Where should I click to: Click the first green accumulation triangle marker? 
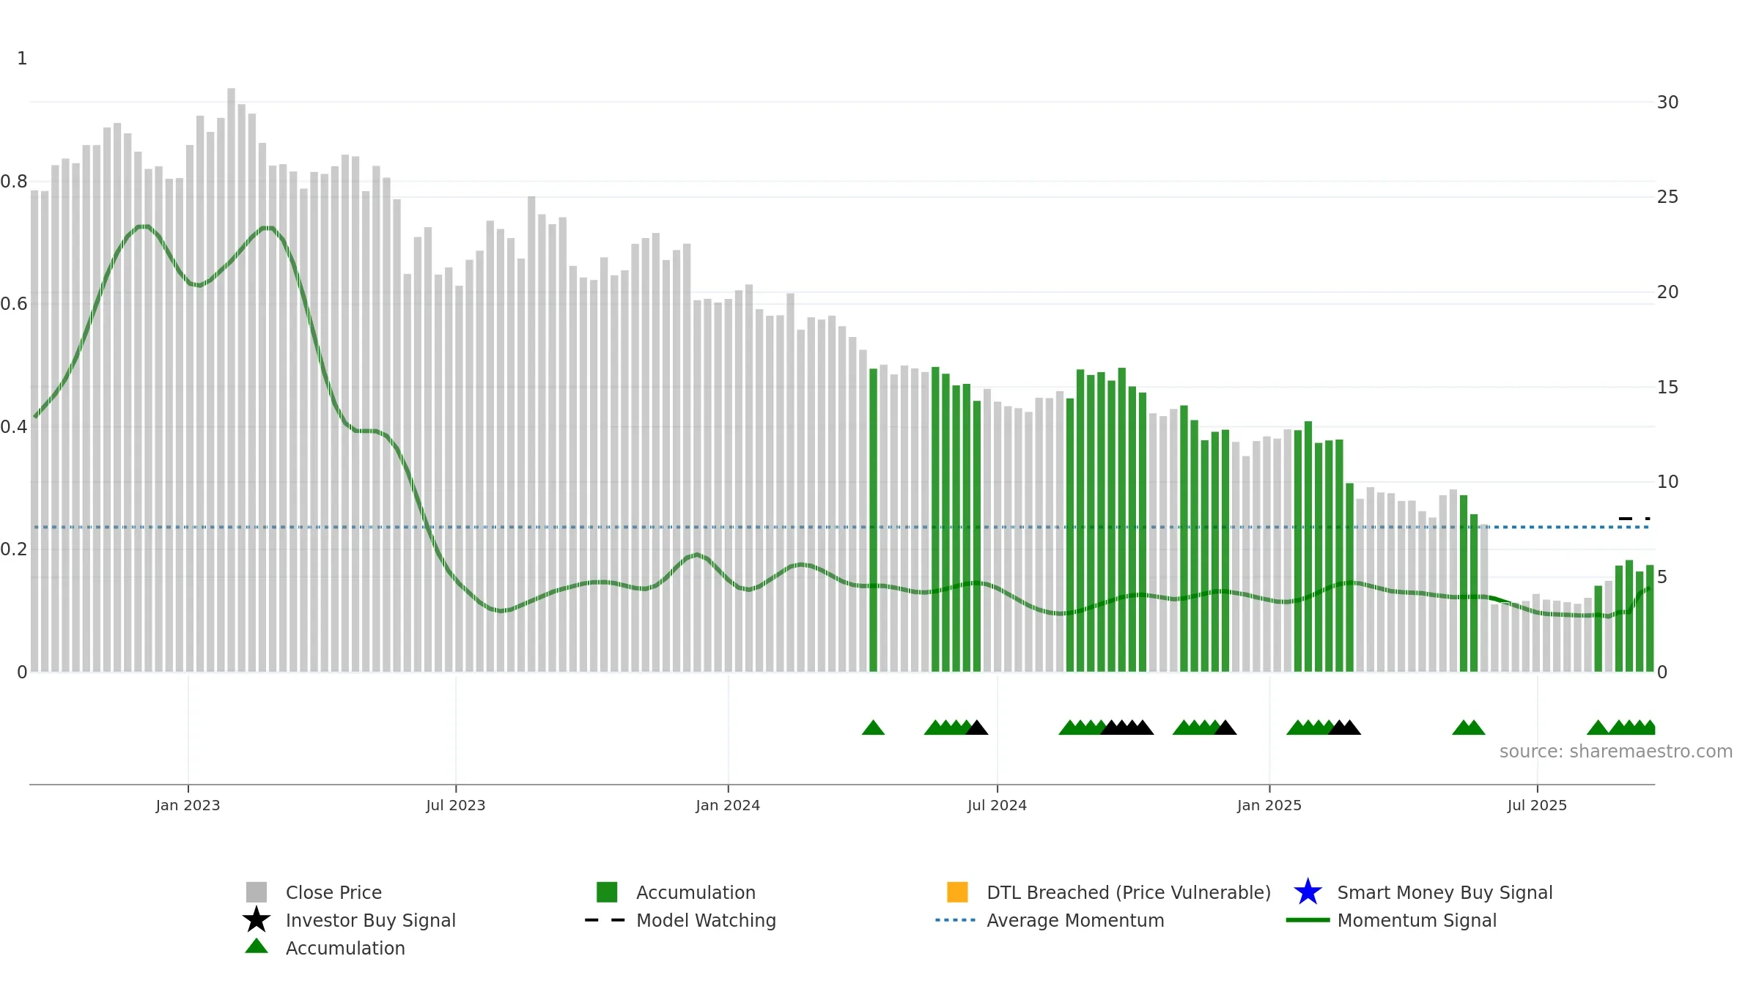pos(873,727)
